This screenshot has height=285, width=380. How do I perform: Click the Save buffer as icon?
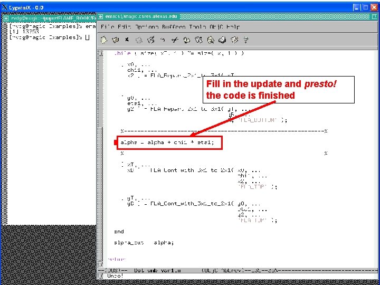point(151,40)
